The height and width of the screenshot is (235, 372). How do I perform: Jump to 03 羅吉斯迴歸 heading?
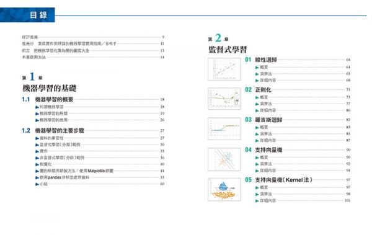point(264,120)
